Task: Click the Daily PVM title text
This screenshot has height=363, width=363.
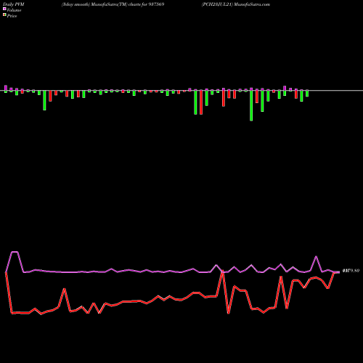Action: (x=14, y=4)
